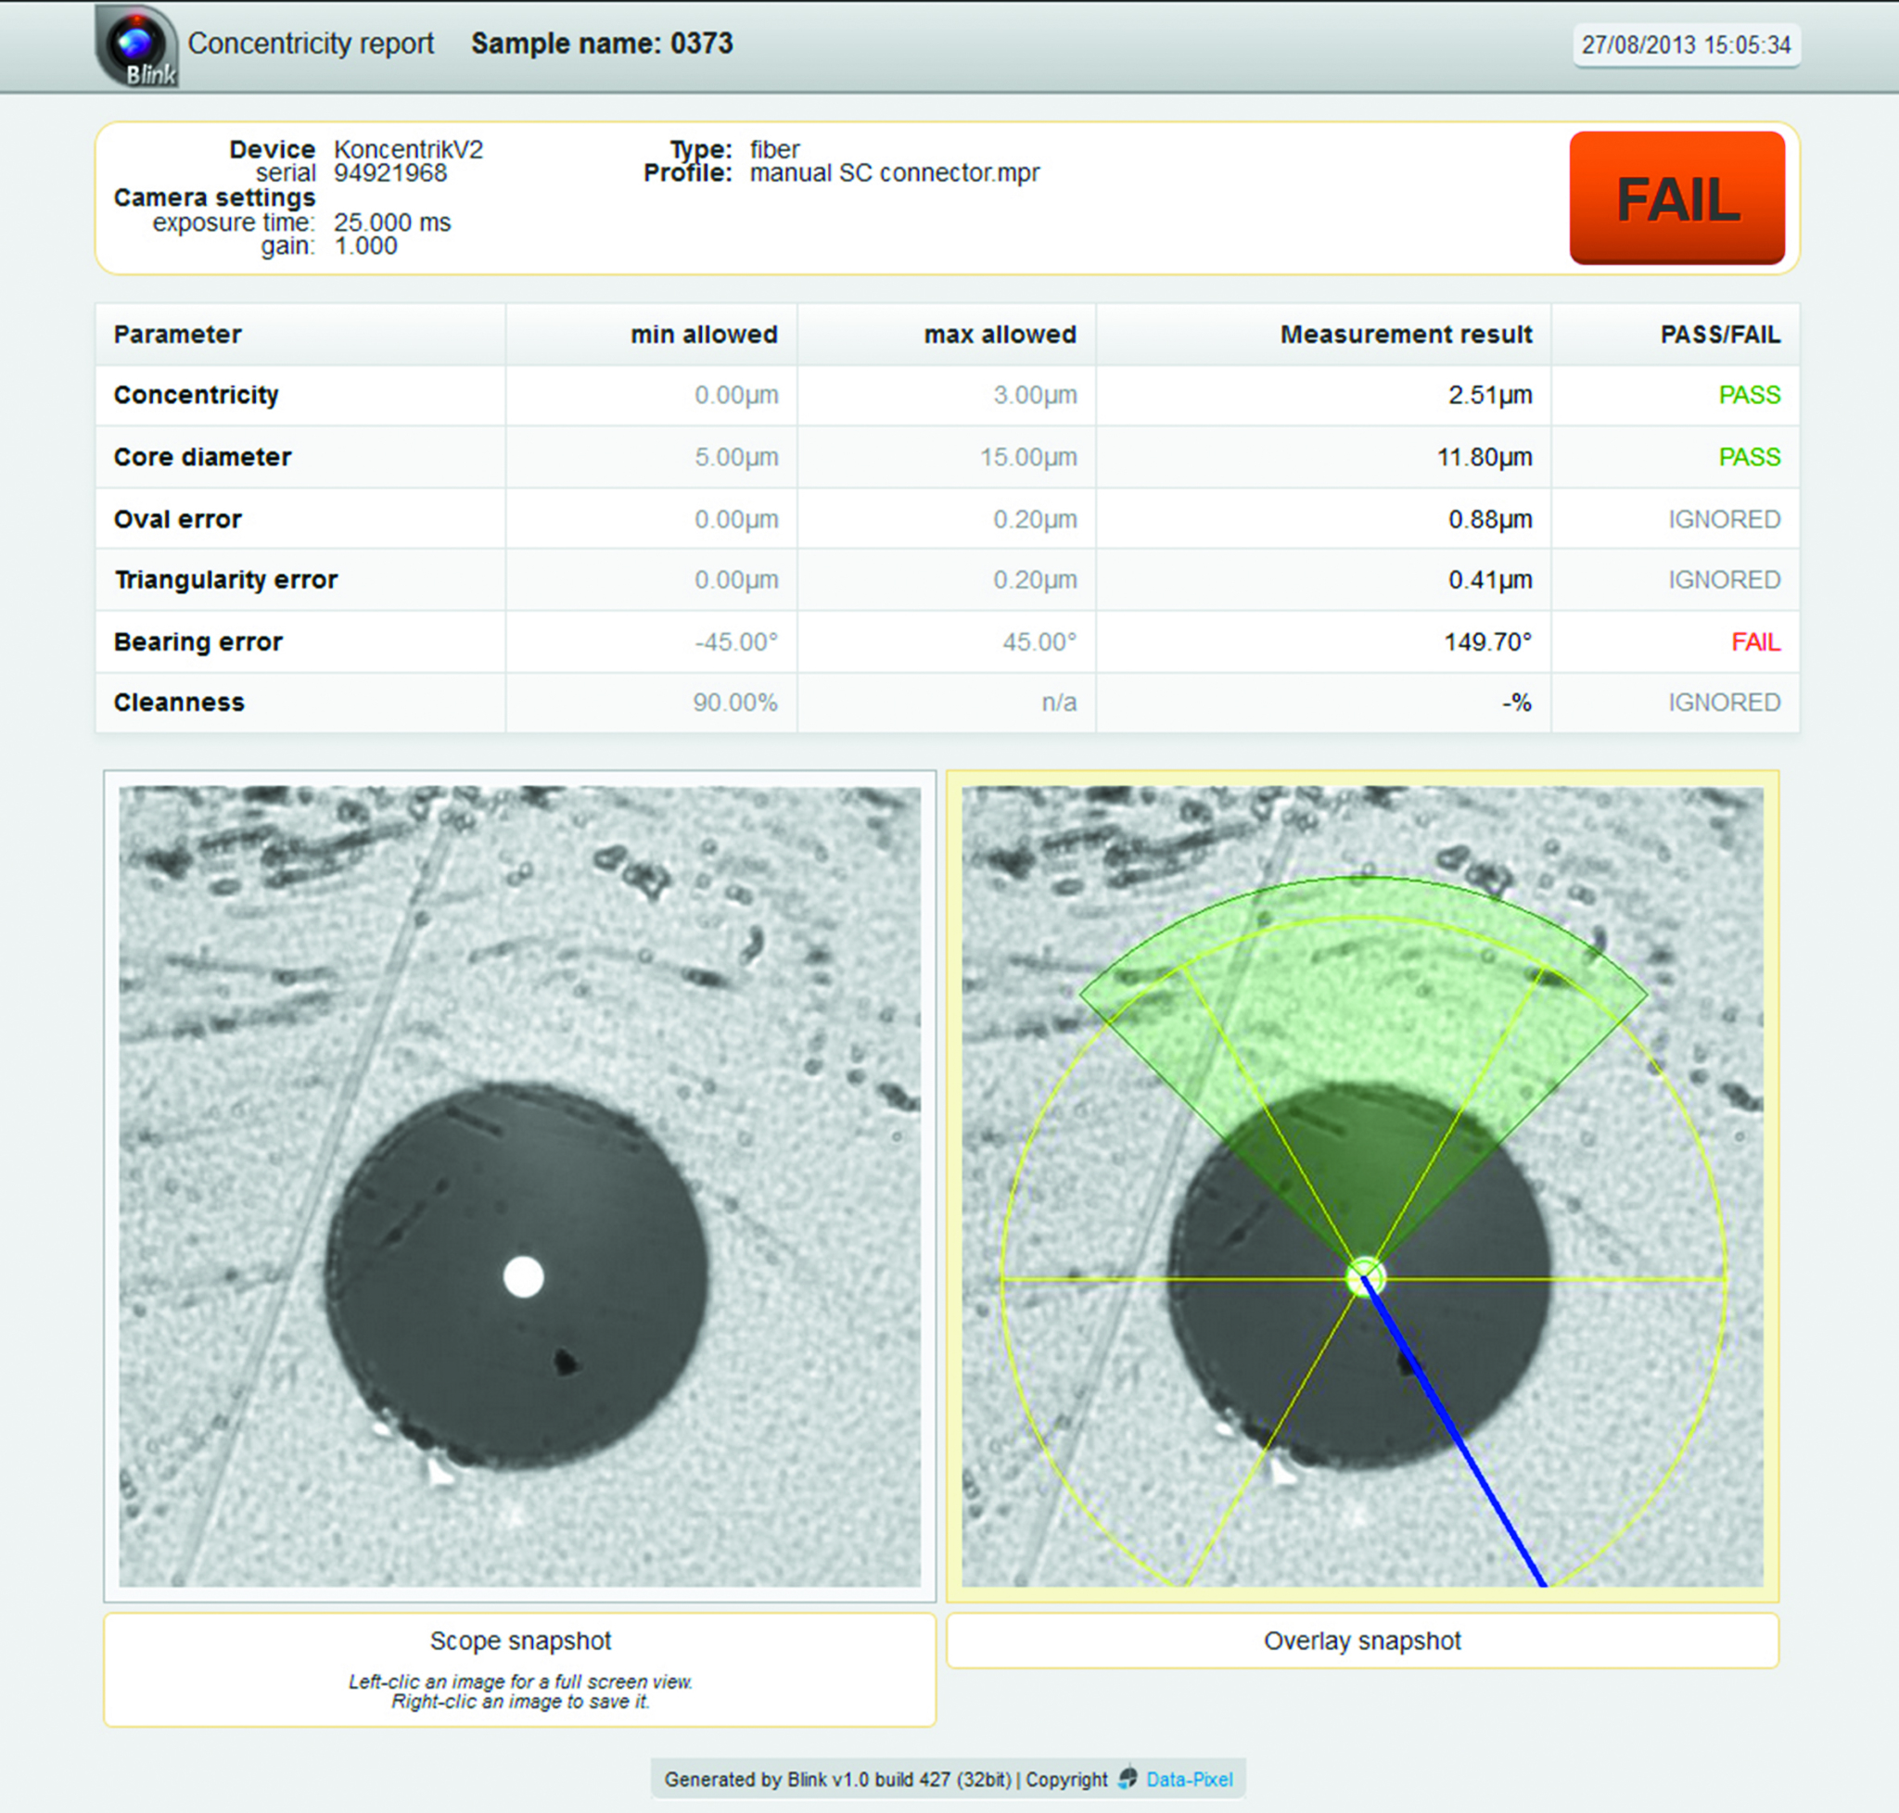Click the blue bearing line in overlay
1899x1813 pixels.
tap(1455, 1434)
